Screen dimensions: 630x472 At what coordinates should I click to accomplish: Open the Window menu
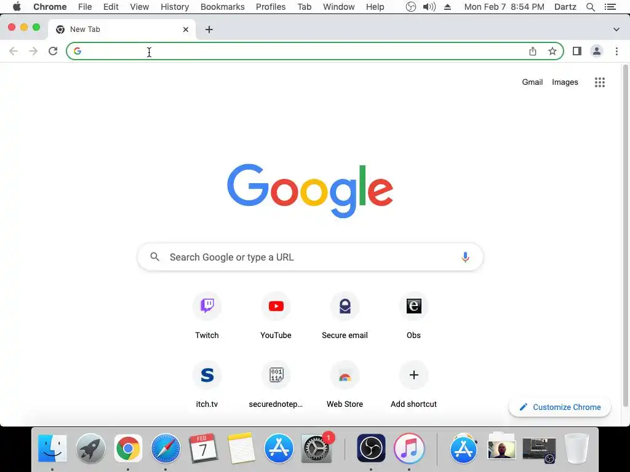coord(339,7)
